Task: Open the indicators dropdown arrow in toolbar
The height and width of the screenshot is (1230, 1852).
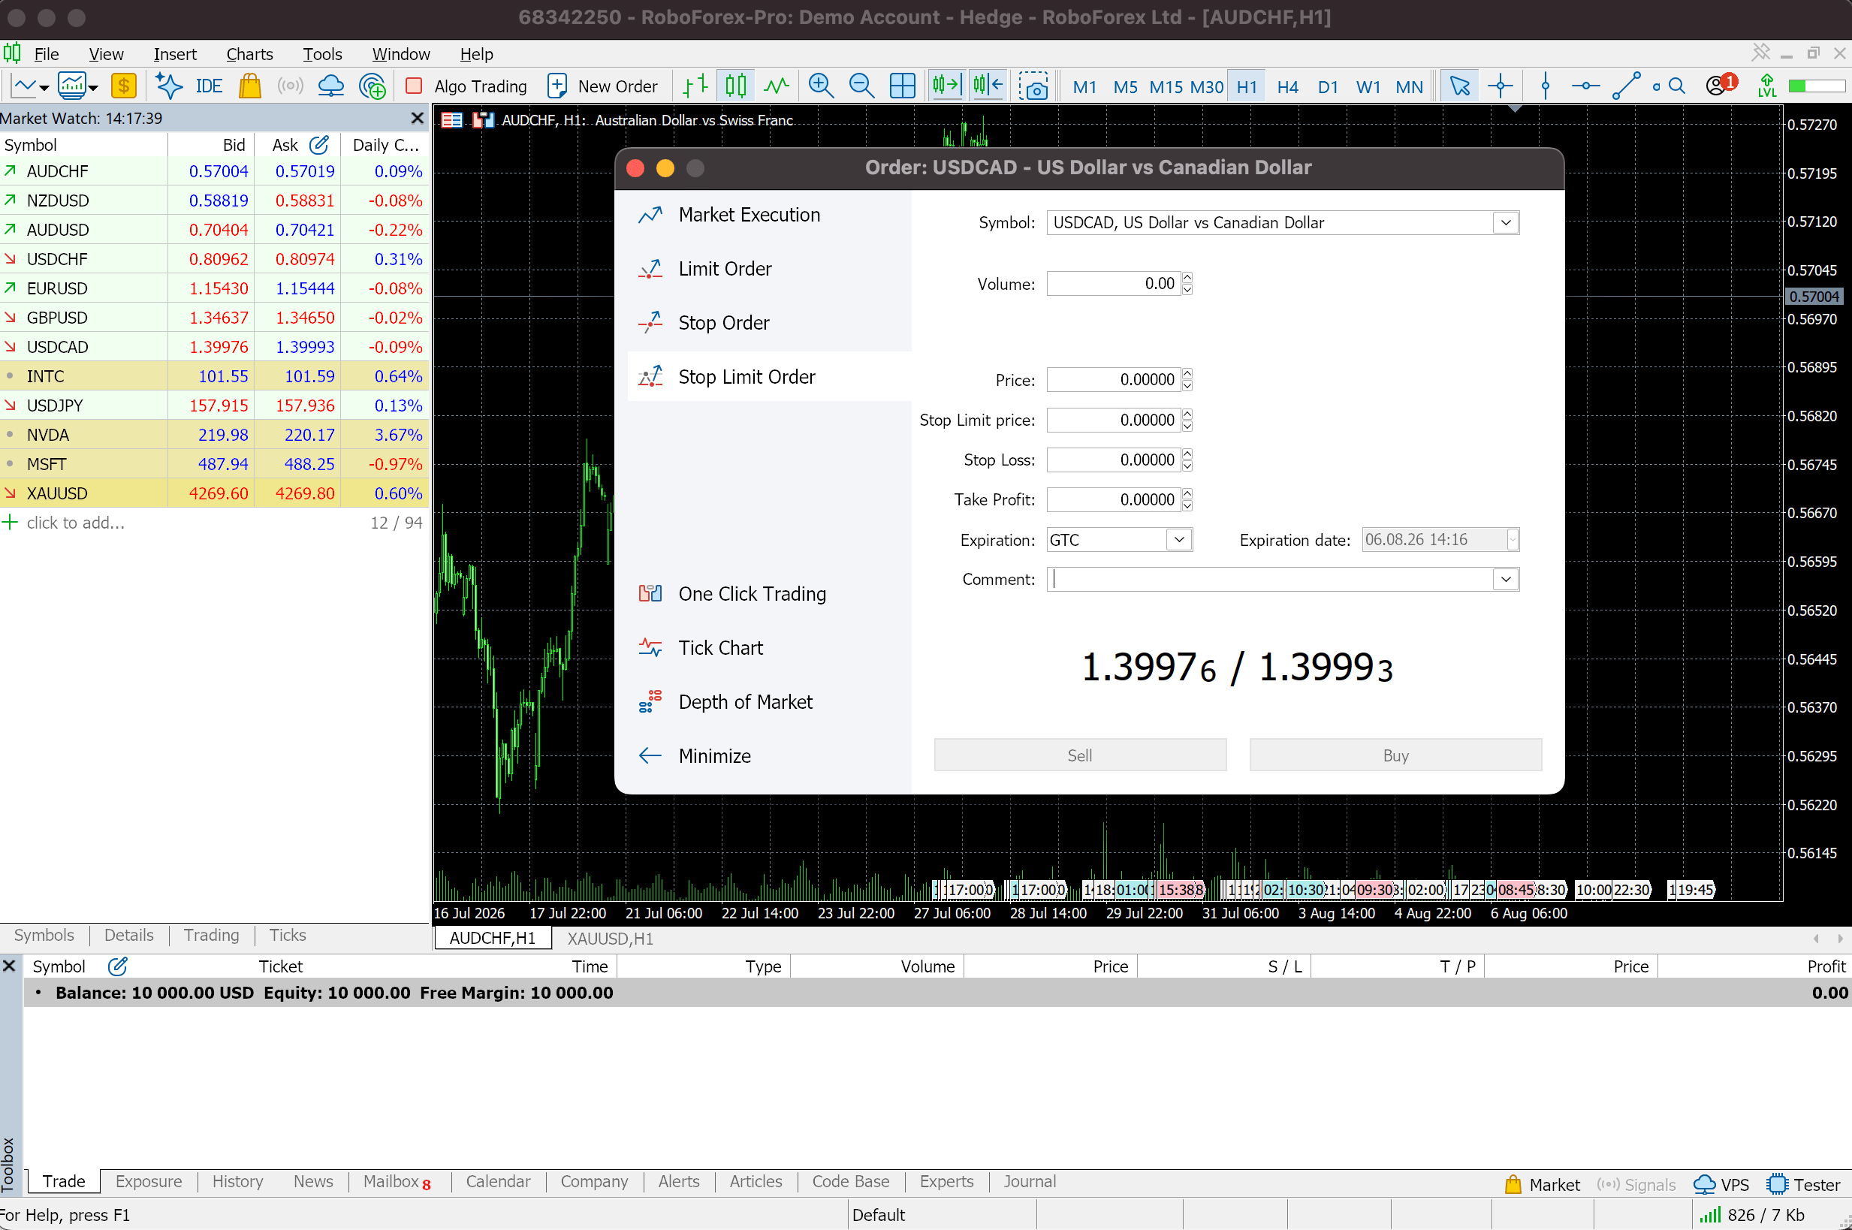Action: 93,87
